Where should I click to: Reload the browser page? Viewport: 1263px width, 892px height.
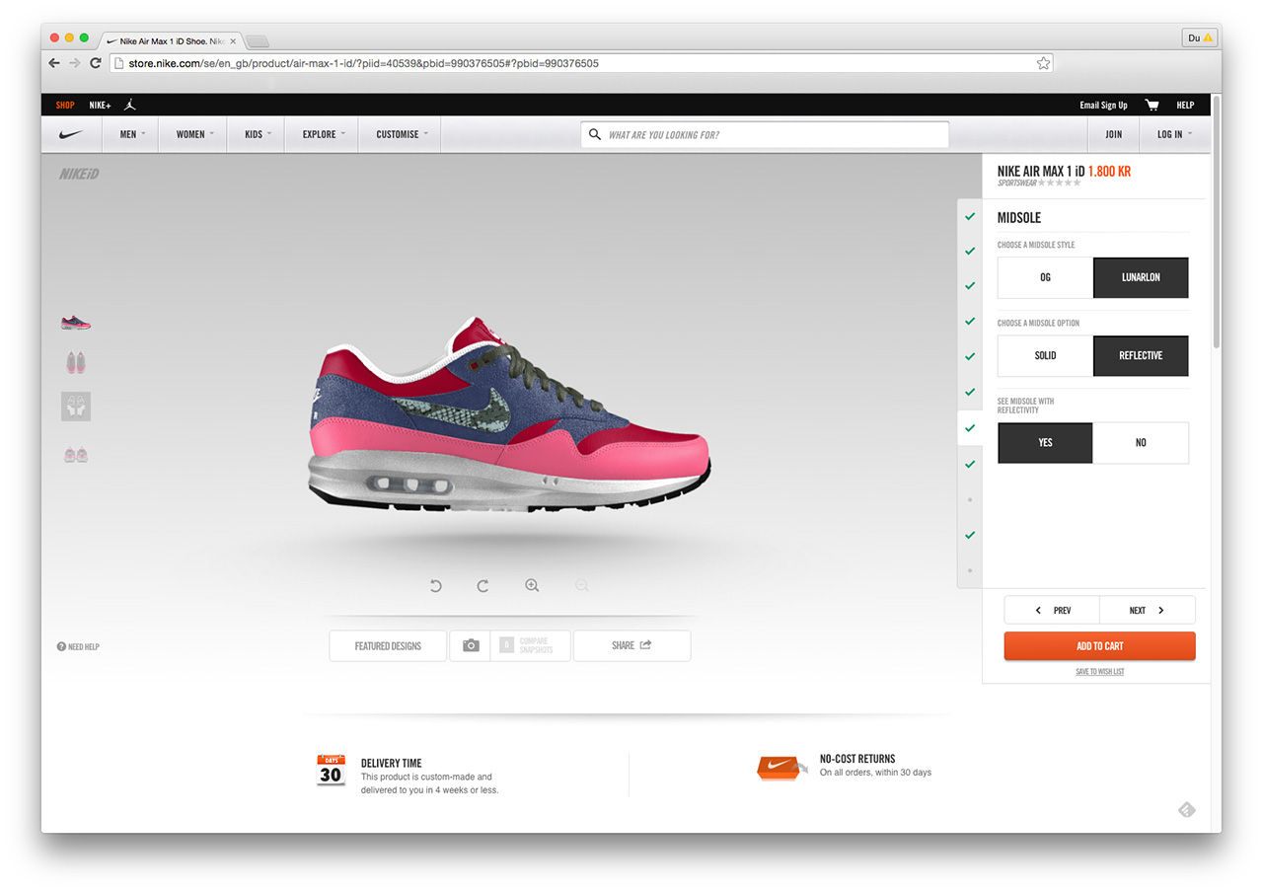96,63
